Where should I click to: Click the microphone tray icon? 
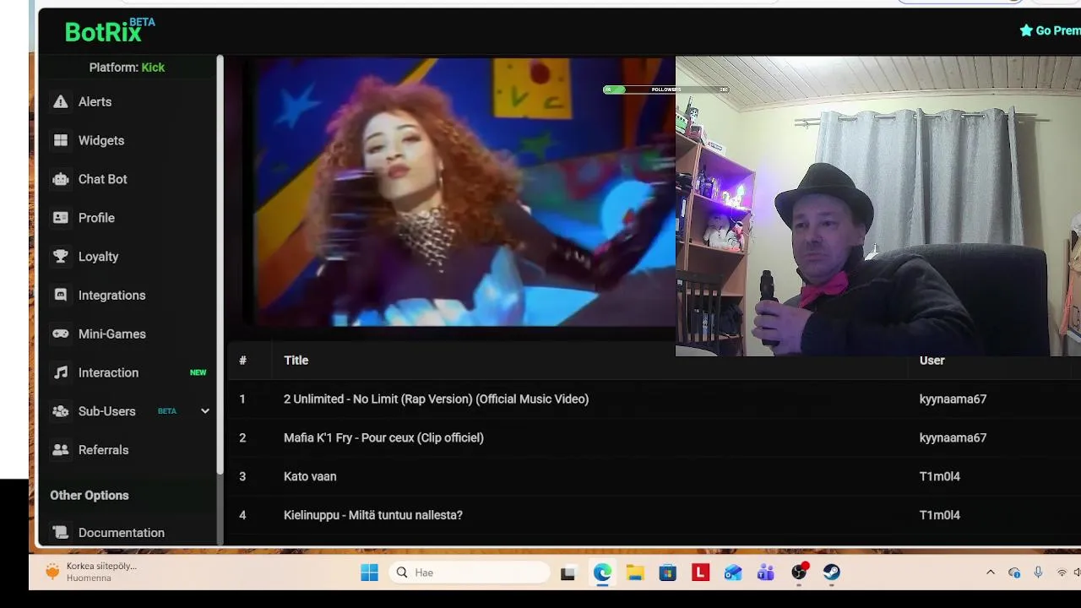pos(1038,573)
